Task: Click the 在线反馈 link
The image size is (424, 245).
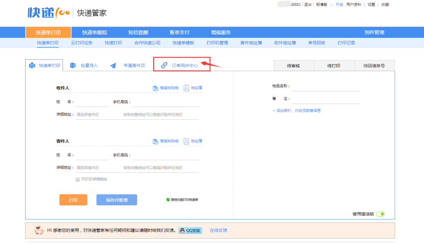Action: click(x=218, y=230)
